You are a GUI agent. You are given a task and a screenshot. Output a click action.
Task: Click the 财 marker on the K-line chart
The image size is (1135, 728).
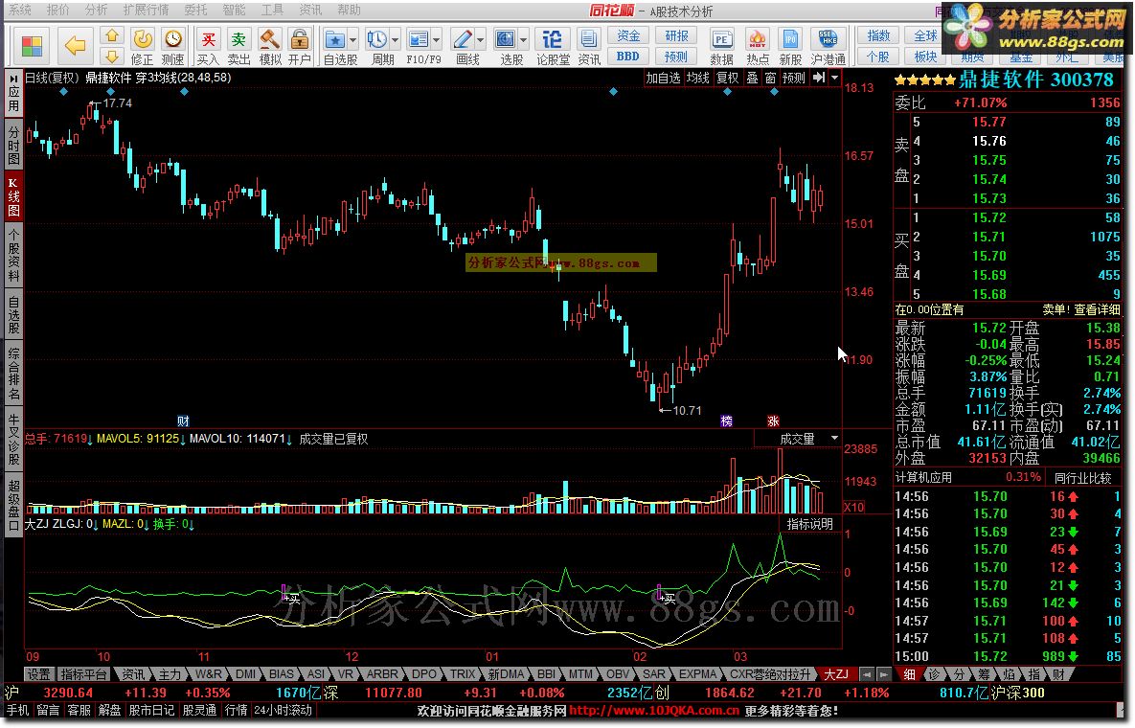tap(183, 421)
